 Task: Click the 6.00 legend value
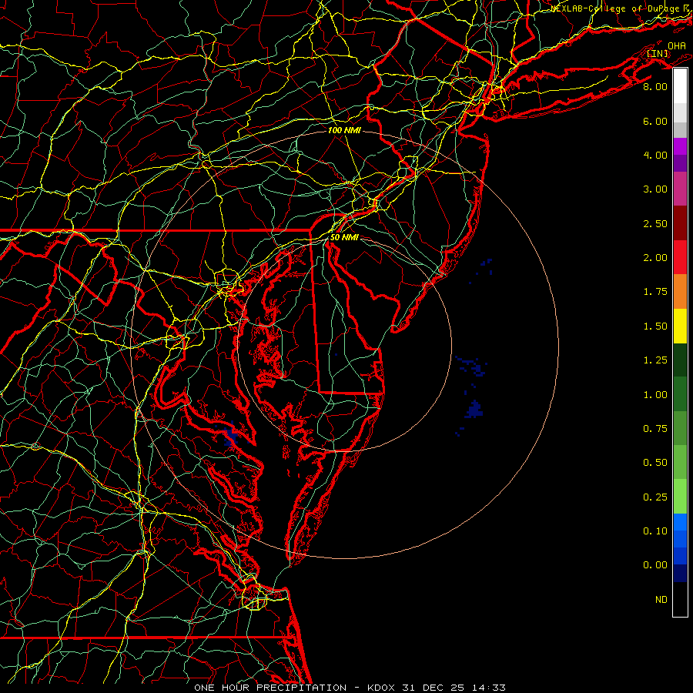coord(655,121)
